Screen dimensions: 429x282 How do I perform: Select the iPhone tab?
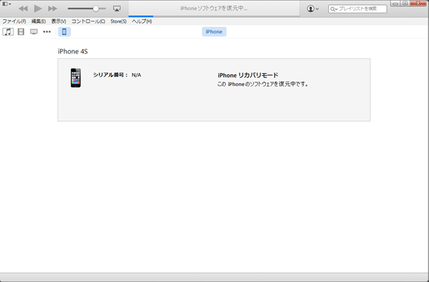214,31
